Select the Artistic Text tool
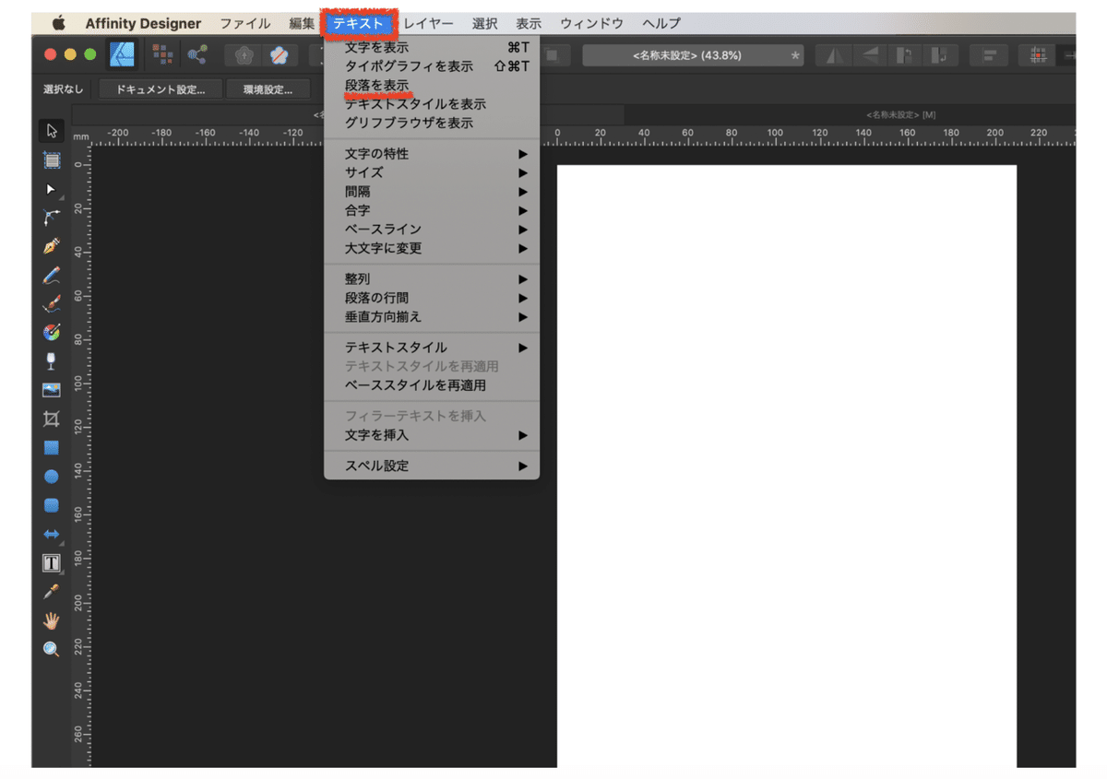This screenshot has height=779, width=1107. click(52, 562)
